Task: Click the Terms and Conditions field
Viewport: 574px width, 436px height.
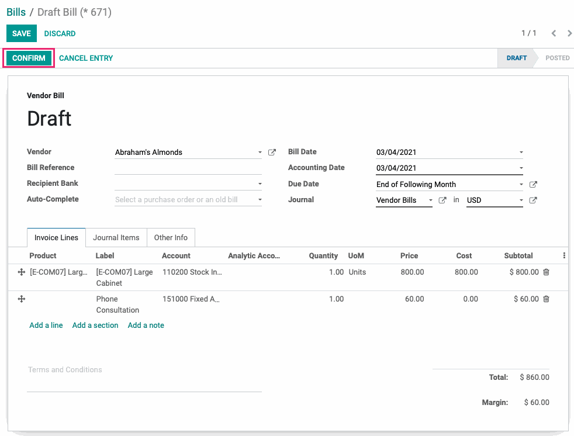Action: click(144, 377)
